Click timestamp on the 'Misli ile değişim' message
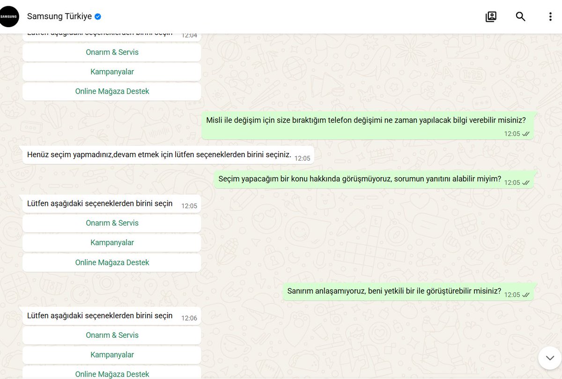 (512, 134)
